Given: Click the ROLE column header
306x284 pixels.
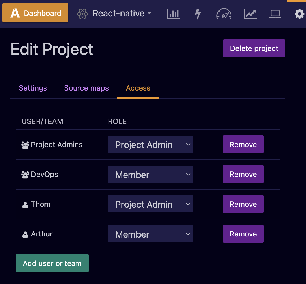Looking at the screenshot, I should tap(117, 121).
